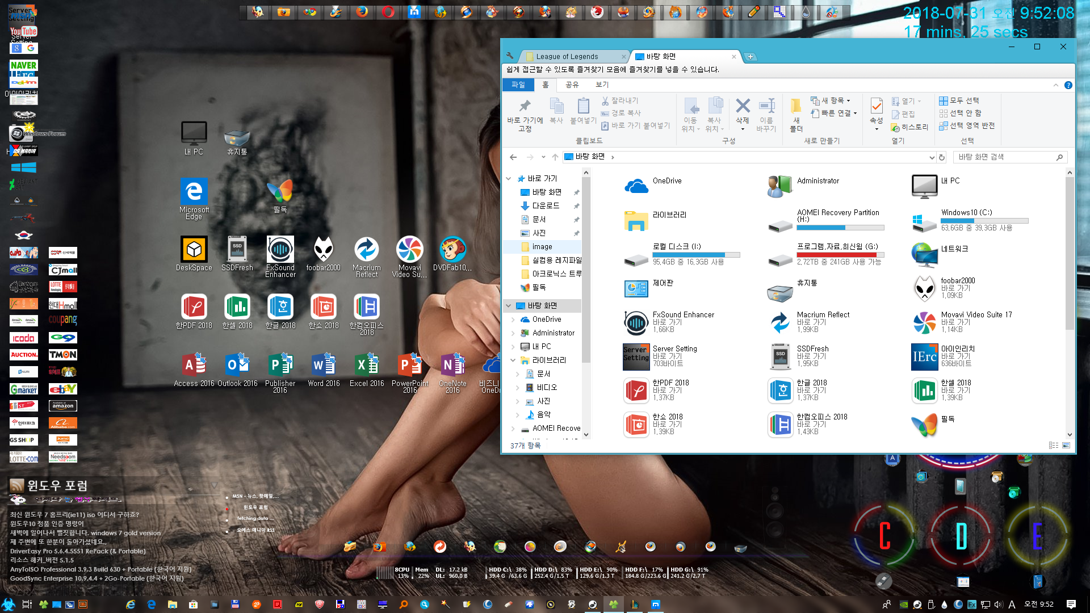Image resolution: width=1090 pixels, height=613 pixels.
Task: Click the DeskSpace desktop icon
Action: point(194,254)
